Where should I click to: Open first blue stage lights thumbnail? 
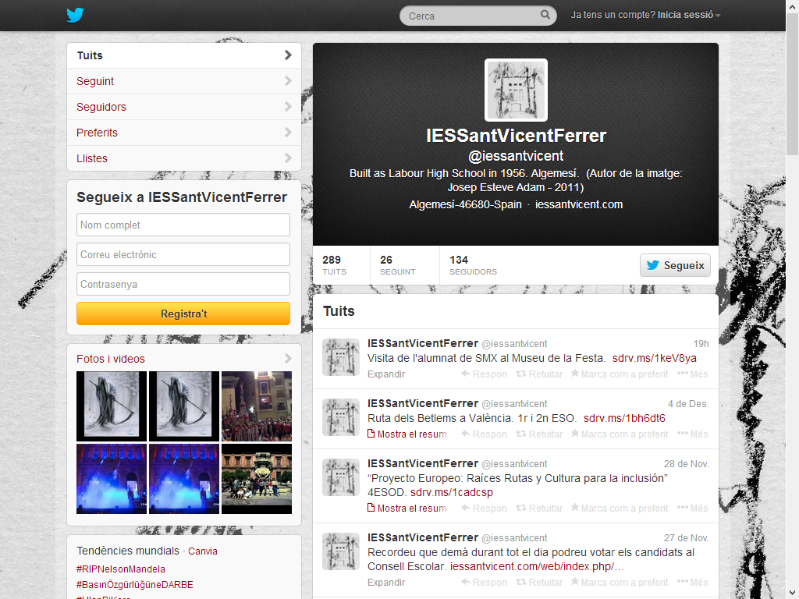(112, 479)
